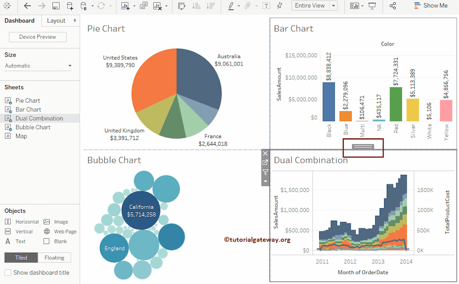This screenshot has height=284, width=459.
Task: Open Dual Combination More Options arrow
Action: (265, 181)
